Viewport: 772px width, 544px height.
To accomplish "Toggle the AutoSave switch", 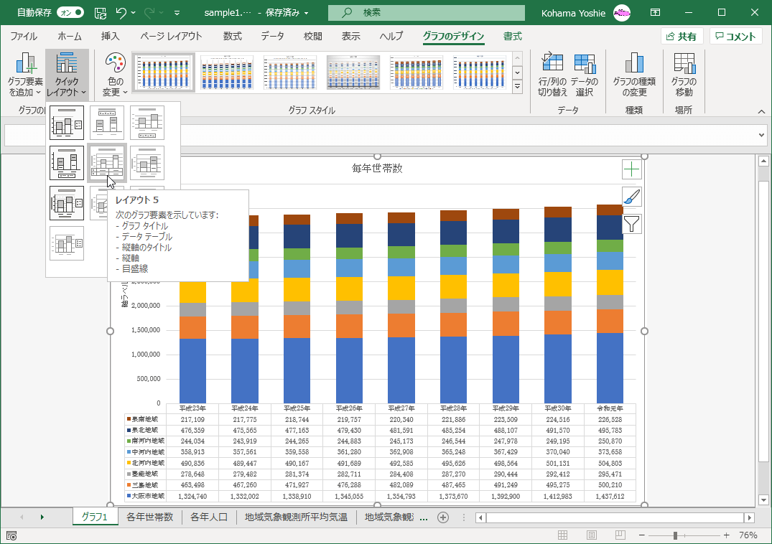I will coord(69,13).
